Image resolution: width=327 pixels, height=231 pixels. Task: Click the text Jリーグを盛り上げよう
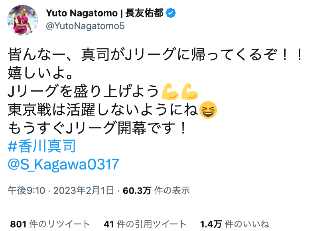coord(84,92)
